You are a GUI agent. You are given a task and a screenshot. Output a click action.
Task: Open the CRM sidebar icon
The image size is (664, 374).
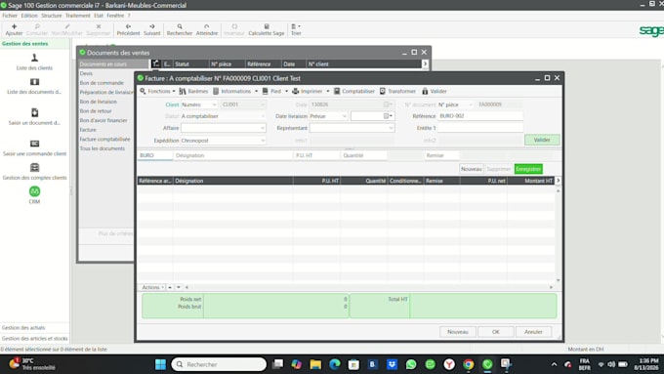click(35, 195)
